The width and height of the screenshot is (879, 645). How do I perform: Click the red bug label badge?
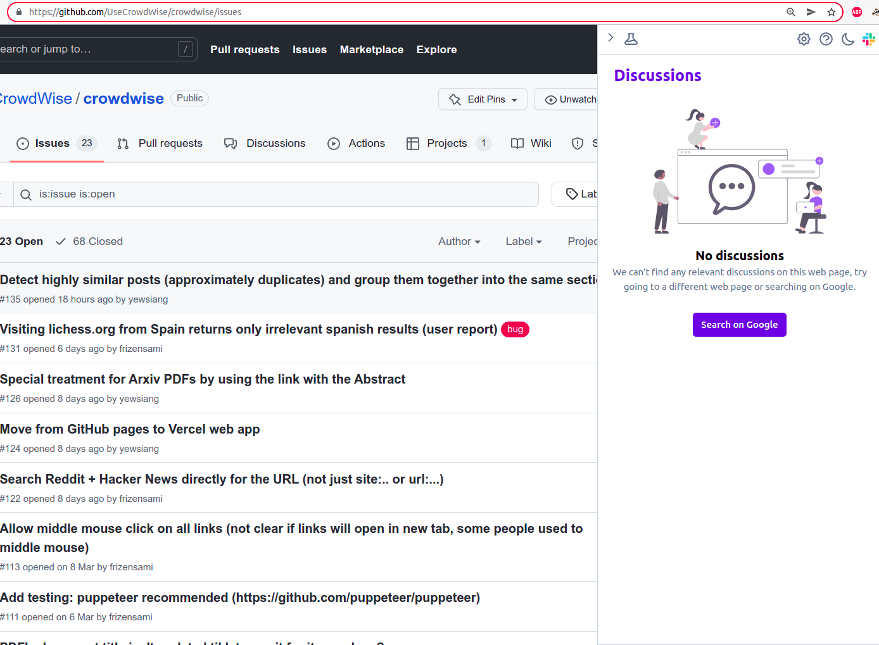pyautogui.click(x=515, y=329)
